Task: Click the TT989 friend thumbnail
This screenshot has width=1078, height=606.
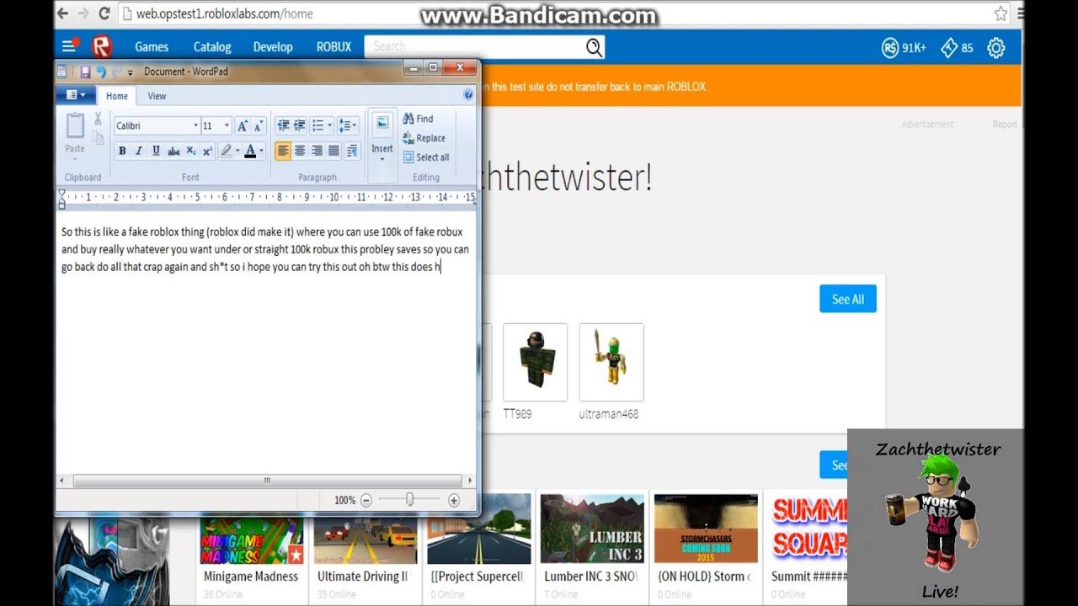Action: [x=535, y=360]
